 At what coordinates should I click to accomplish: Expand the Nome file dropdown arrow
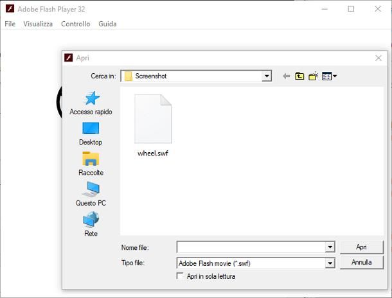coord(330,247)
